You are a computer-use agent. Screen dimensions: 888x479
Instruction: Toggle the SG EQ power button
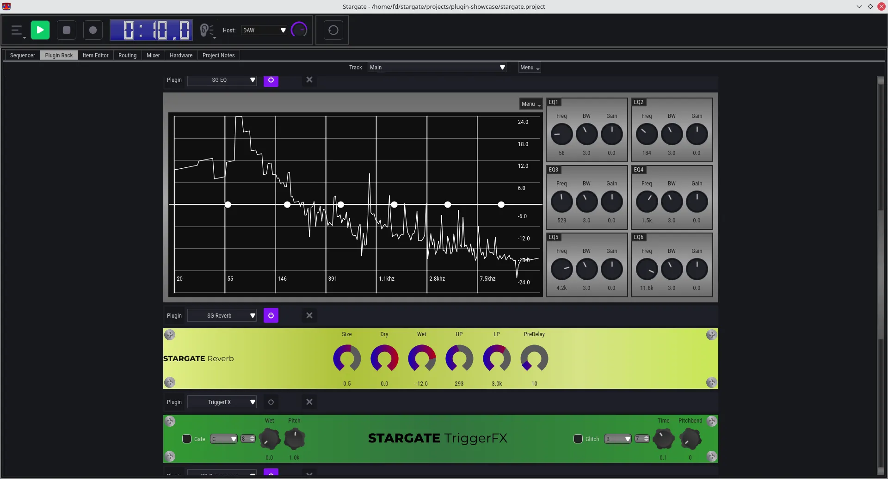pyautogui.click(x=271, y=80)
